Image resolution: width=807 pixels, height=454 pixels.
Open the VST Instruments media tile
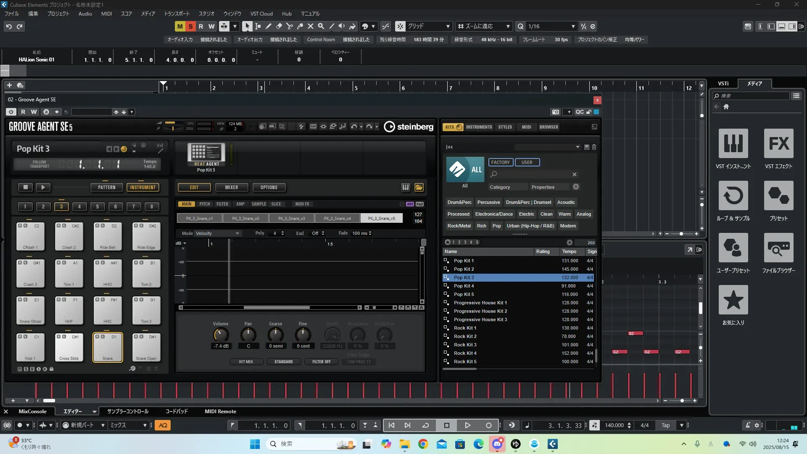(x=733, y=144)
